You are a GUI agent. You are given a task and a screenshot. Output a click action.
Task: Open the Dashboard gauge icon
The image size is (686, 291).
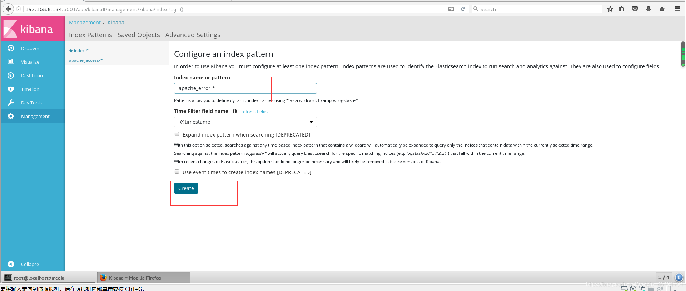11,75
